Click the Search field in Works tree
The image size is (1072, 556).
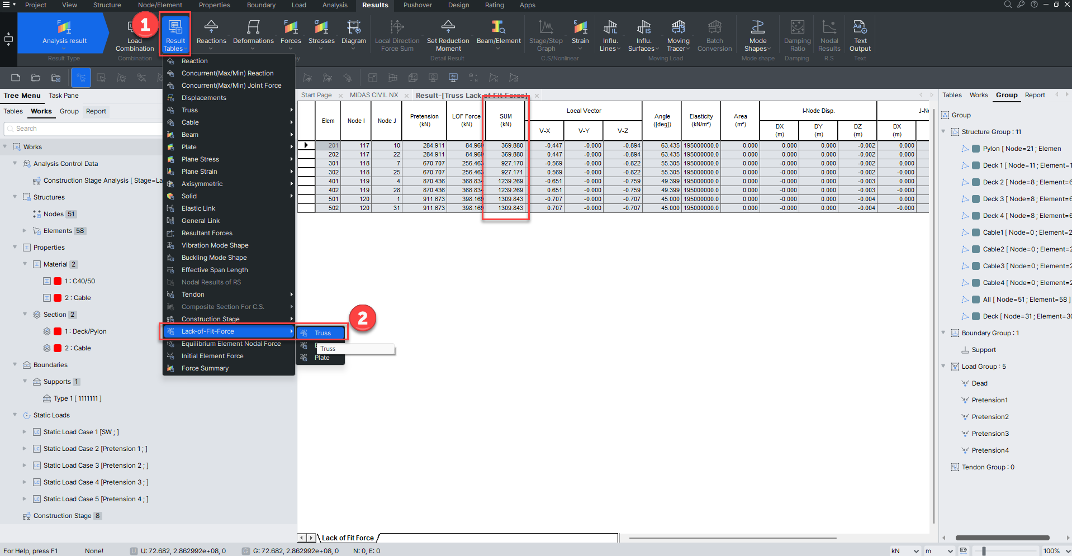[83, 129]
